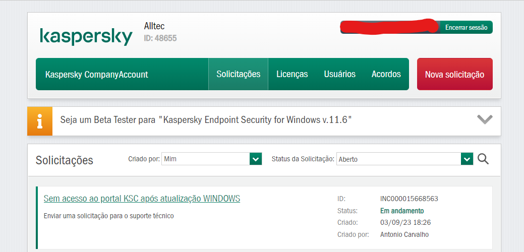Click Encerrar sessão button

466,27
